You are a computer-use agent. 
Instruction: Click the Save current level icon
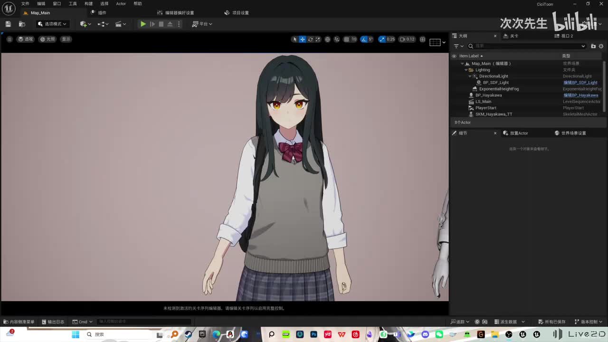[x=8, y=24]
